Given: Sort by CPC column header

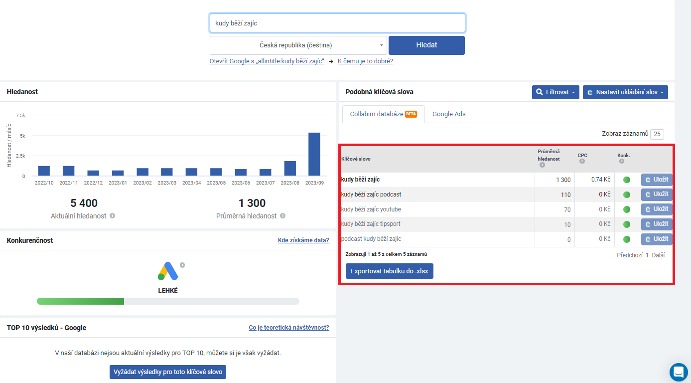Looking at the screenshot, I should (x=582, y=156).
